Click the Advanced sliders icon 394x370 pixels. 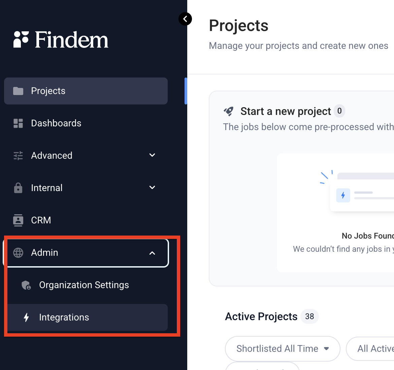tap(18, 156)
